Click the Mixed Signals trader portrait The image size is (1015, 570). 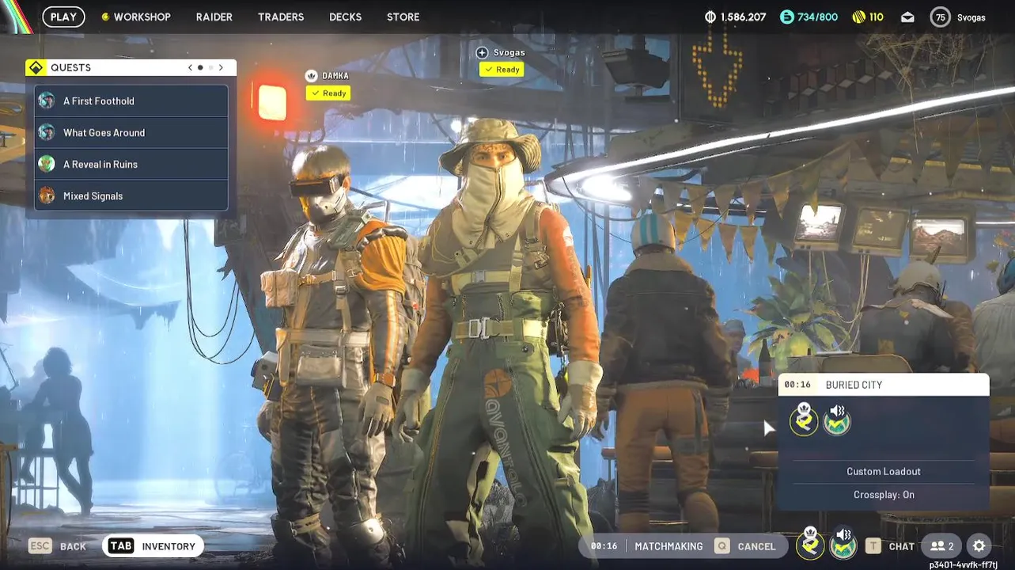47,196
